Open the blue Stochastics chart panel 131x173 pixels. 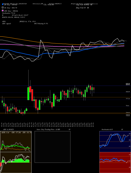pyautogui.click(x=115, y=142)
